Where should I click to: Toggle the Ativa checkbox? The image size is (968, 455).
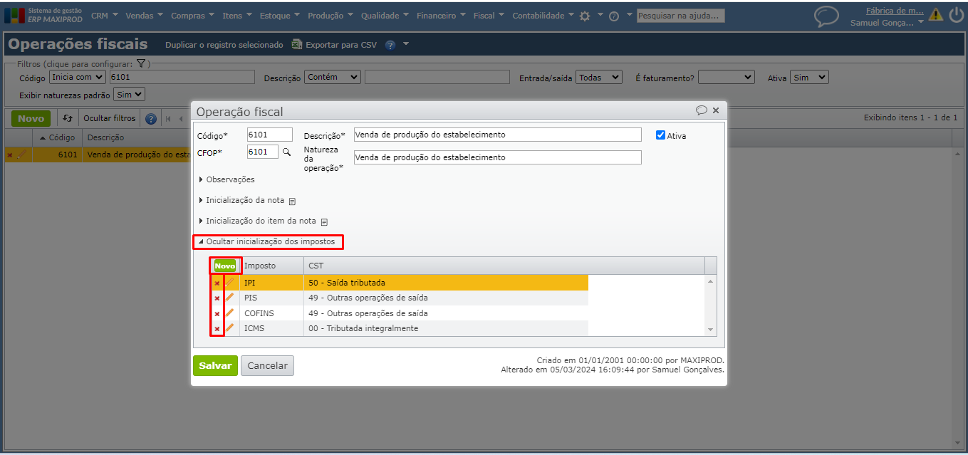[660, 135]
